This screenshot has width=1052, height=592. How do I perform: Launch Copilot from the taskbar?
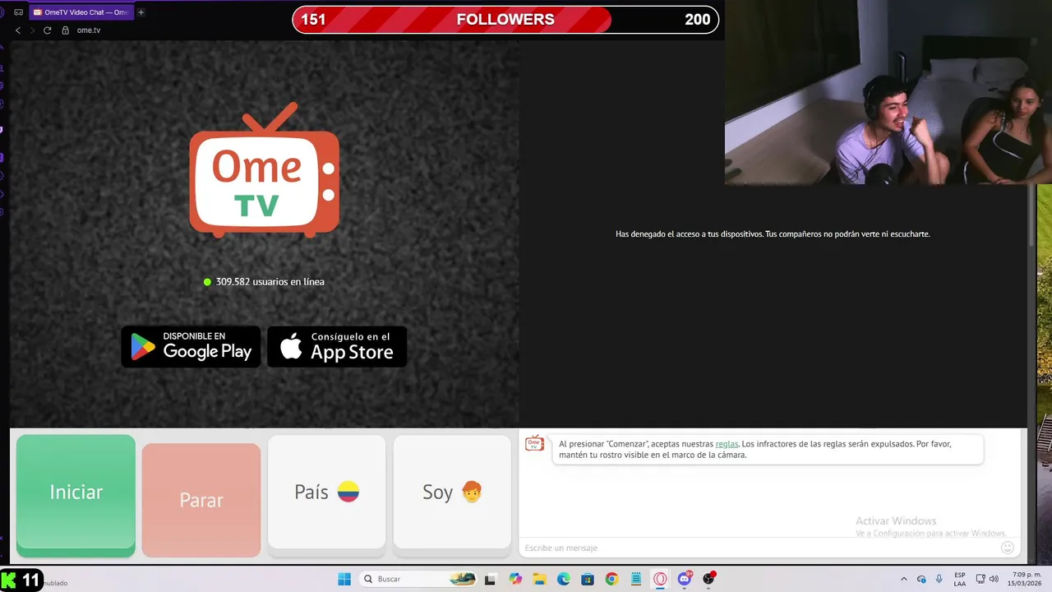coord(515,579)
